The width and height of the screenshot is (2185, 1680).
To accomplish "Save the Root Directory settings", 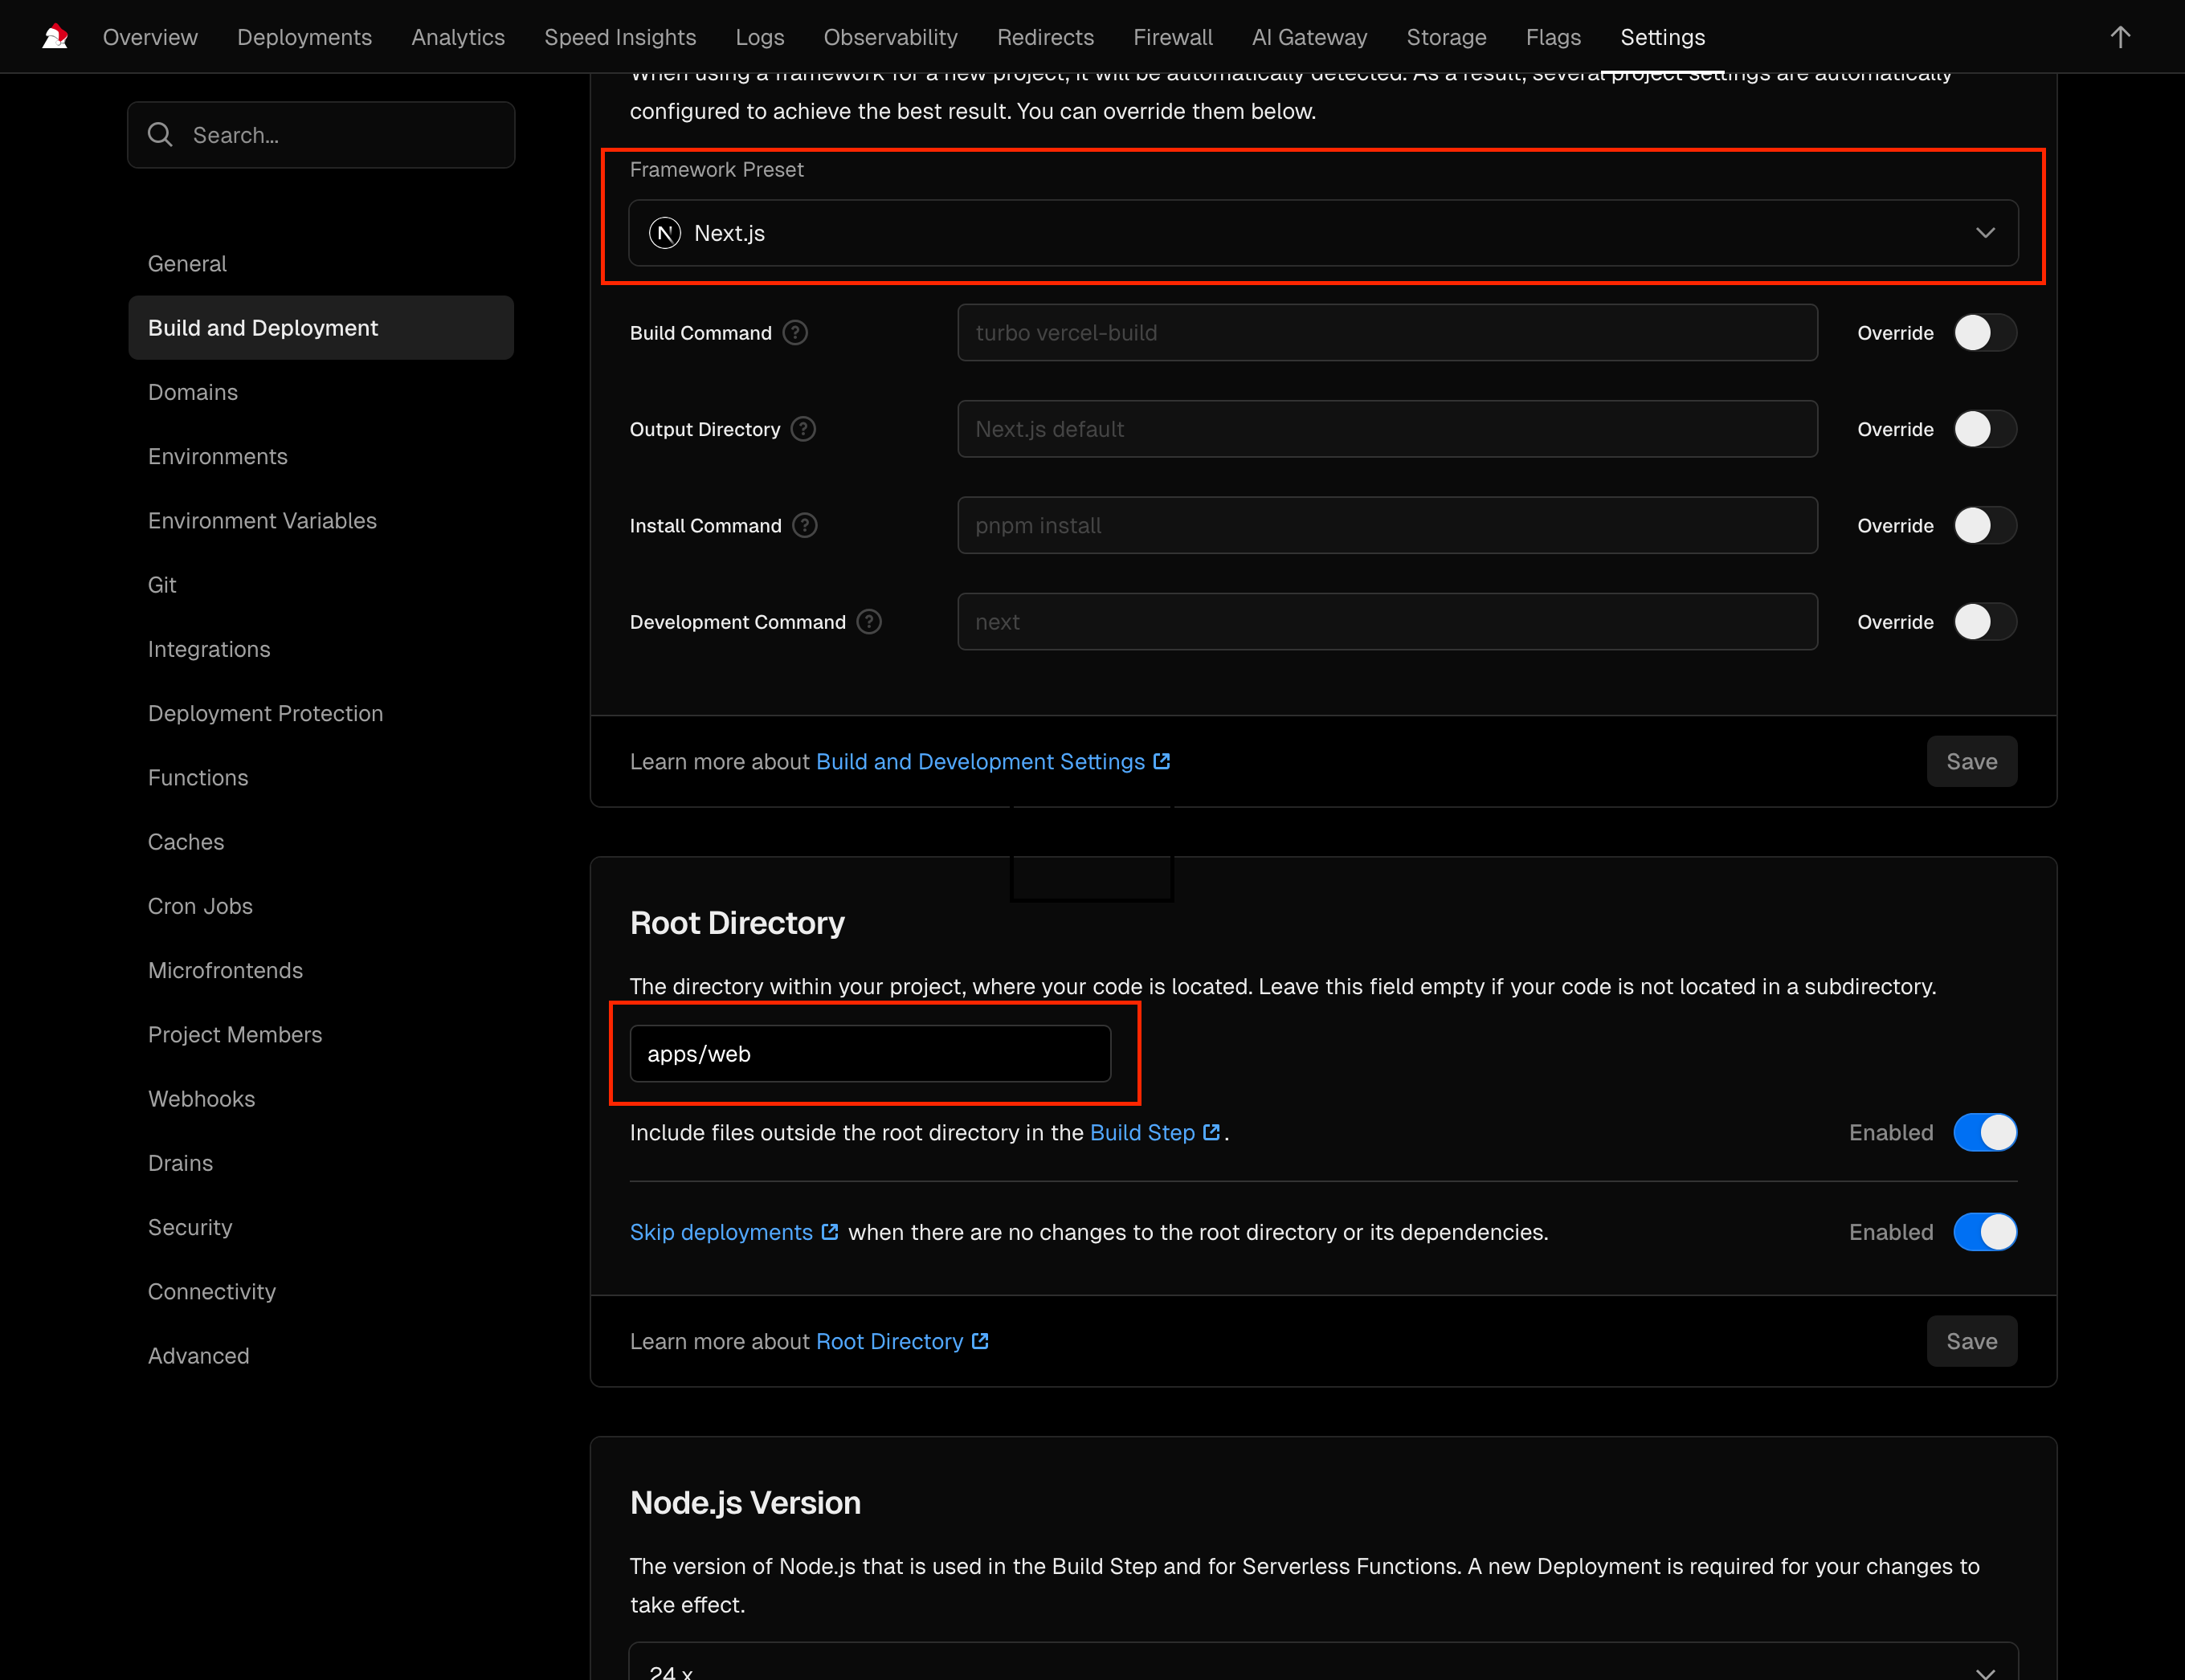I will [x=1971, y=1341].
